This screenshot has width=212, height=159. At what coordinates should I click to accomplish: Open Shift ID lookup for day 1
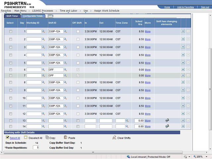(x=65, y=31)
